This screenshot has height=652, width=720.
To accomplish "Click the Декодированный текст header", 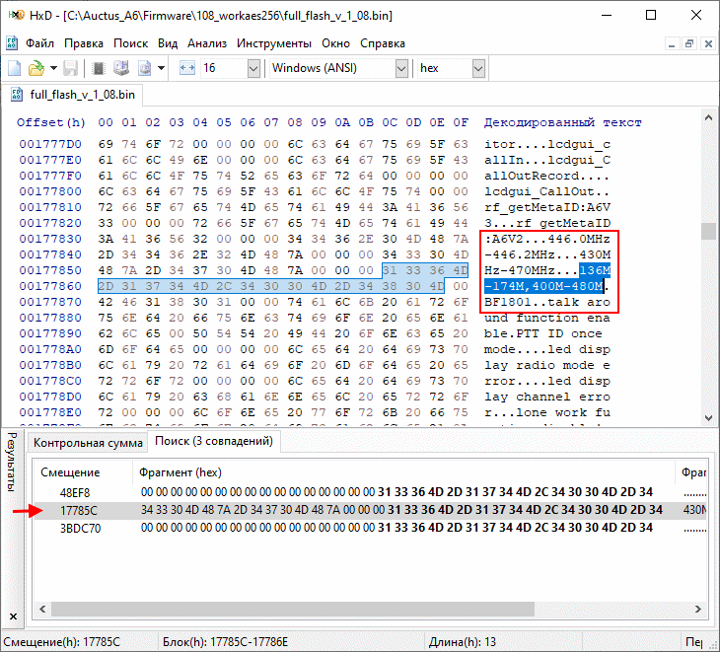I will tap(562, 122).
